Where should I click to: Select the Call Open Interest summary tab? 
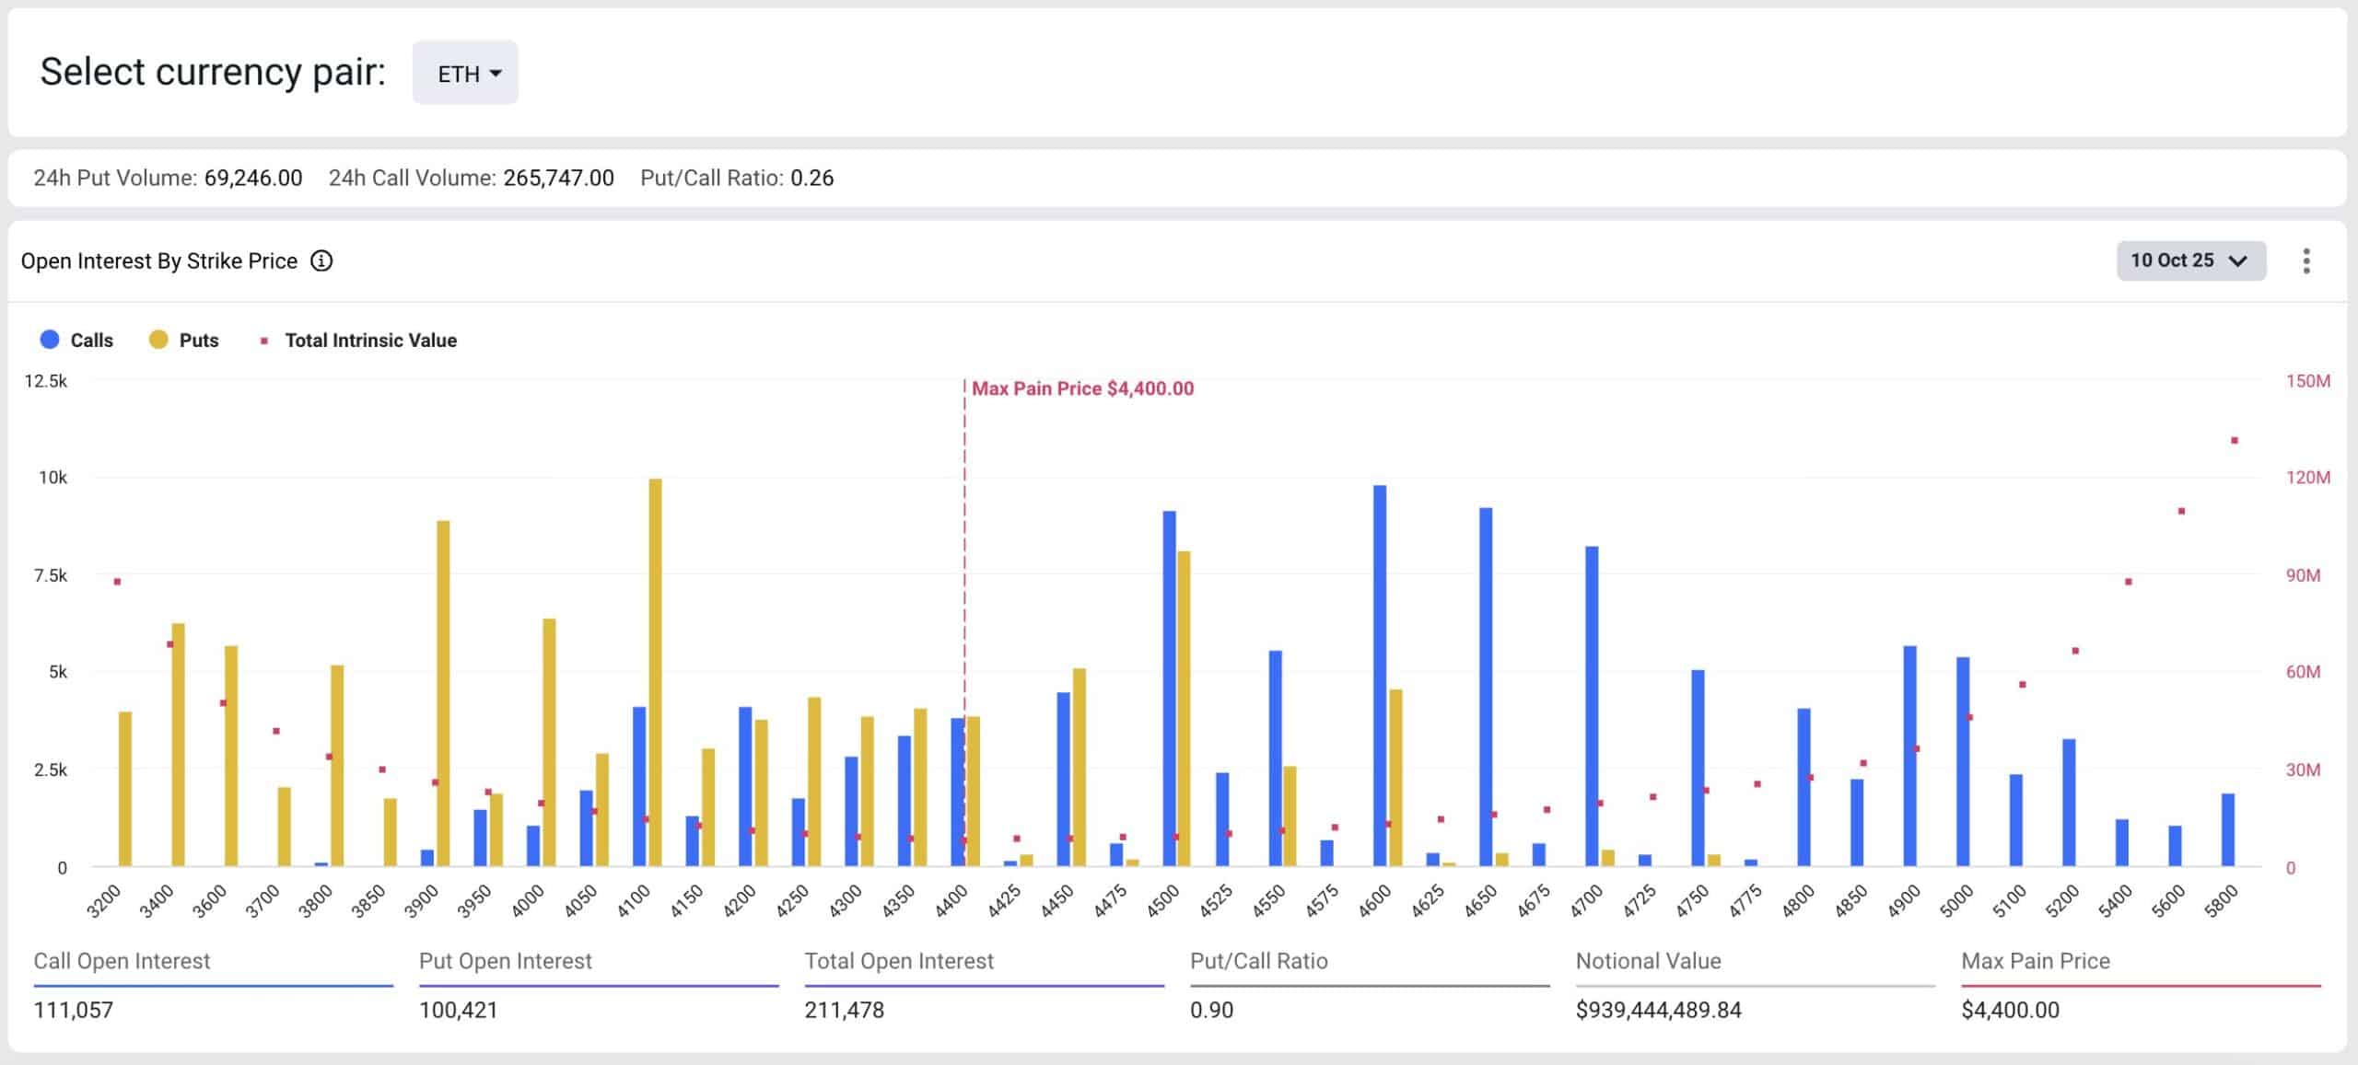pyautogui.click(x=122, y=961)
